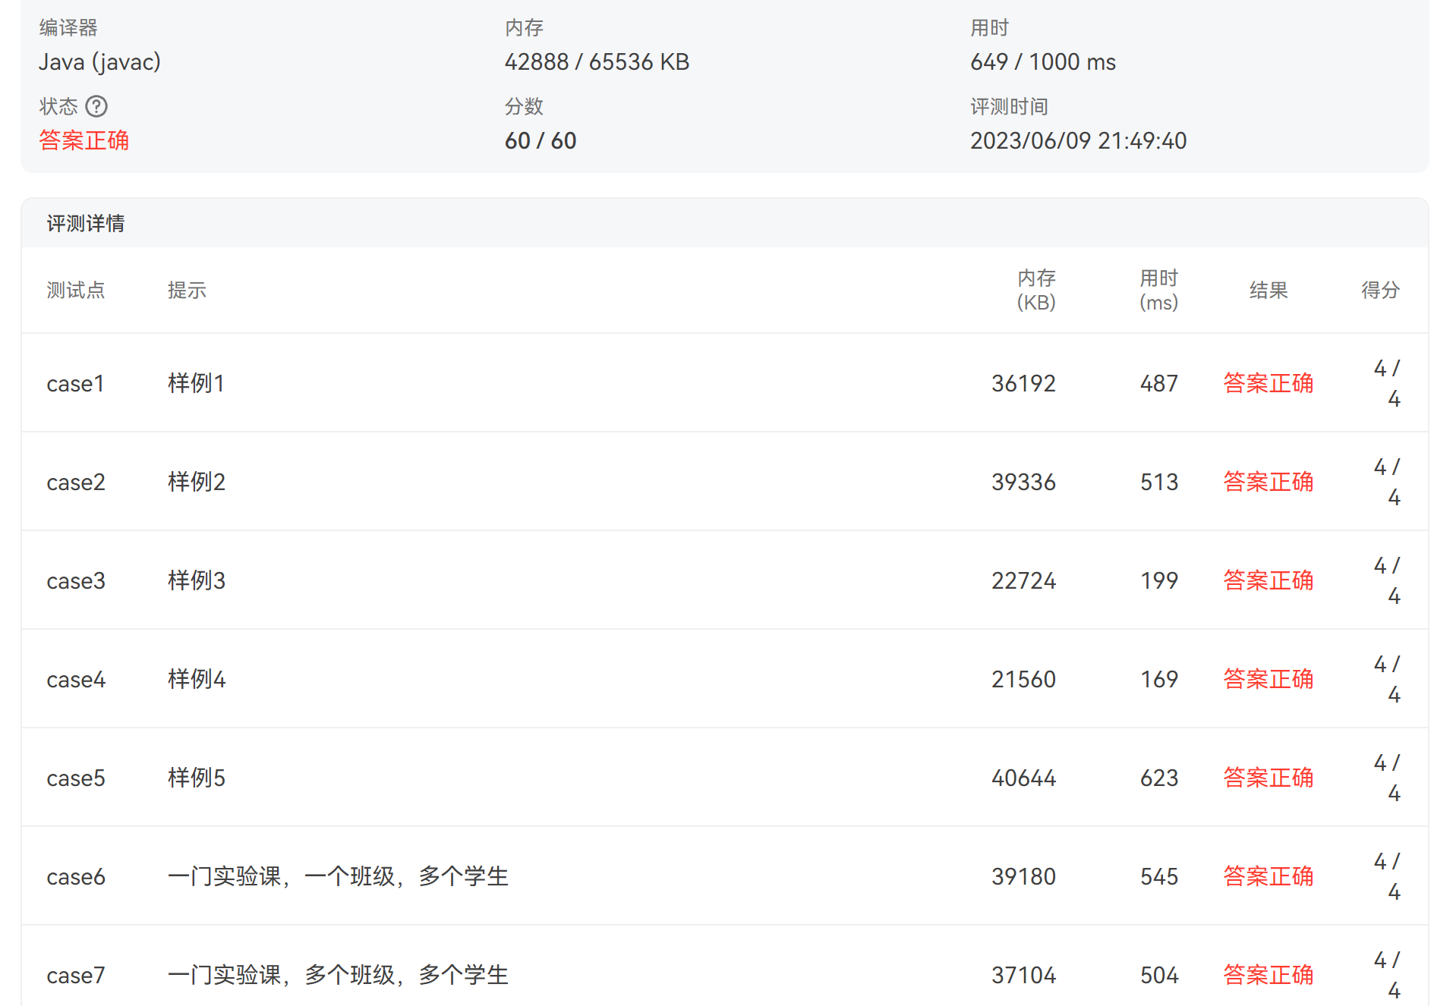Viewport: 1434px width, 1006px height.
Task: Click the red 答案正确 submission status
Action: point(84,140)
